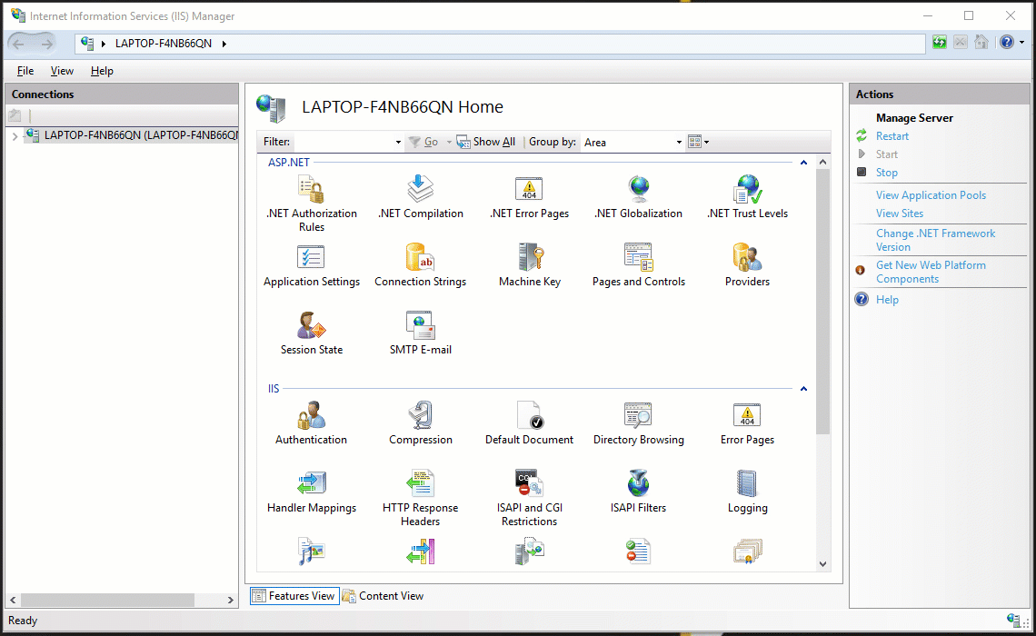Open the Compression feature
The height and width of the screenshot is (636, 1036).
click(x=420, y=423)
